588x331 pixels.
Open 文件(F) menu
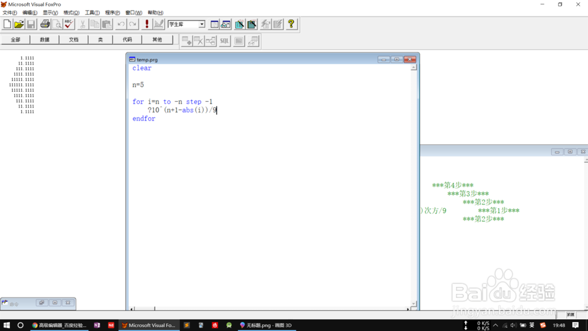[x=9, y=13]
